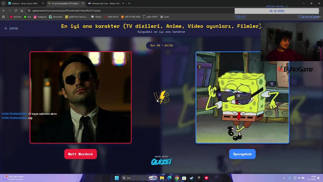323x182 pixels.
Task: Open the gifler GIPHY bookmark
Action: tap(150, 17)
